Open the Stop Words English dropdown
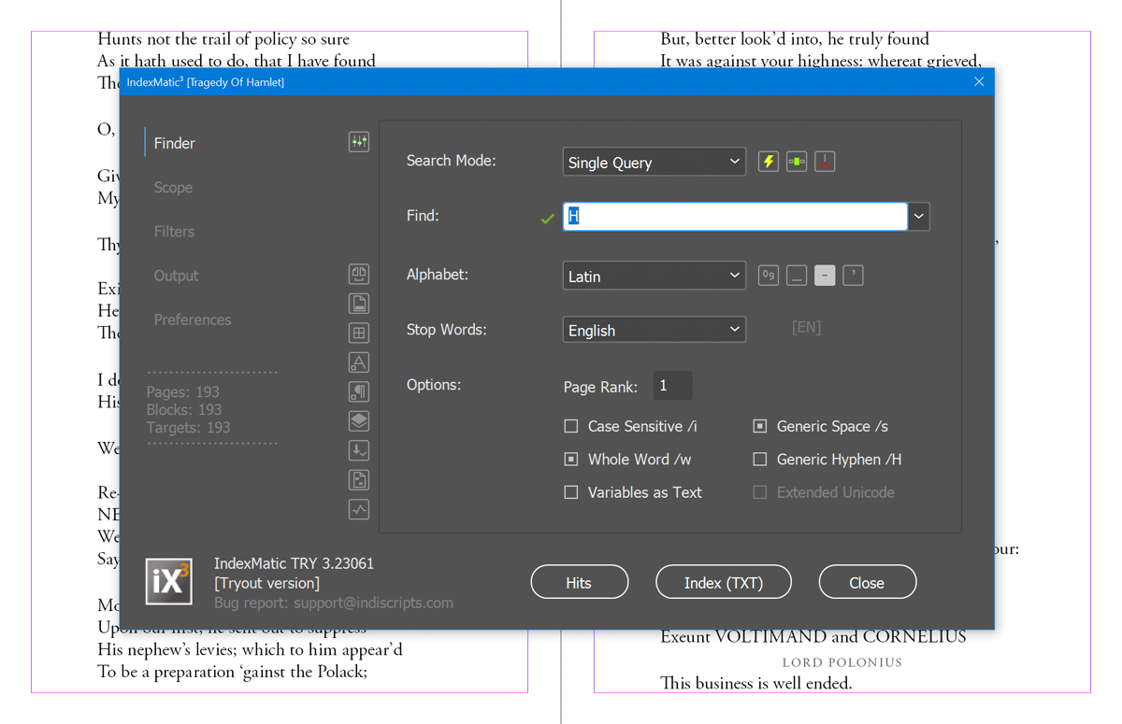 point(654,330)
